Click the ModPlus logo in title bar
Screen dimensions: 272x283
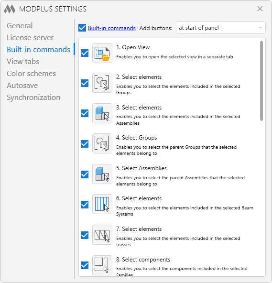tap(10, 9)
